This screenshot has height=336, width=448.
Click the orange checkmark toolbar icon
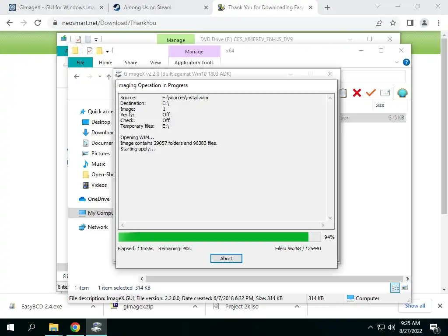[x=371, y=93]
